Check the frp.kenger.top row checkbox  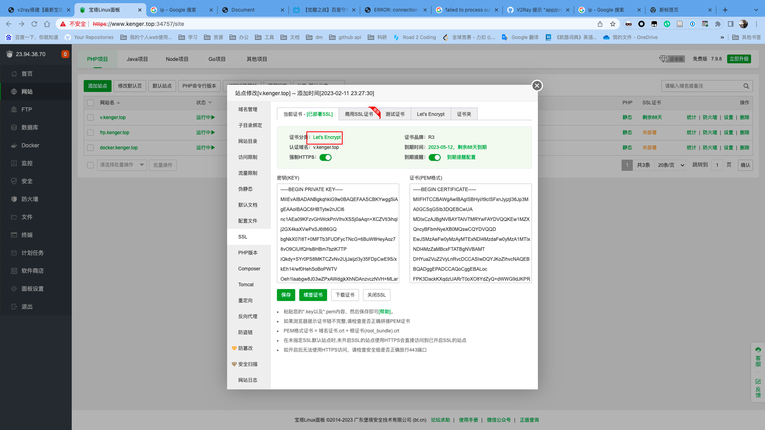tap(90, 133)
